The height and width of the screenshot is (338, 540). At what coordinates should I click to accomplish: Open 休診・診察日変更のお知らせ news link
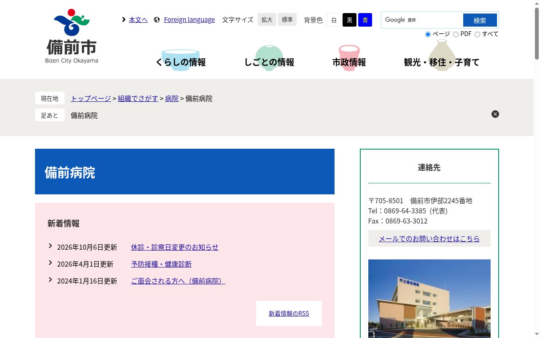(175, 247)
